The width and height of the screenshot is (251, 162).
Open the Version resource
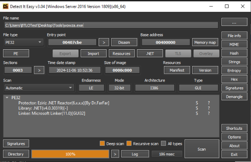(x=205, y=70)
